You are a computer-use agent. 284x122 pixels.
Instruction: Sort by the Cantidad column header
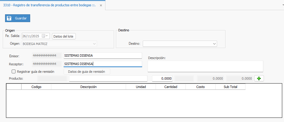point(171,87)
